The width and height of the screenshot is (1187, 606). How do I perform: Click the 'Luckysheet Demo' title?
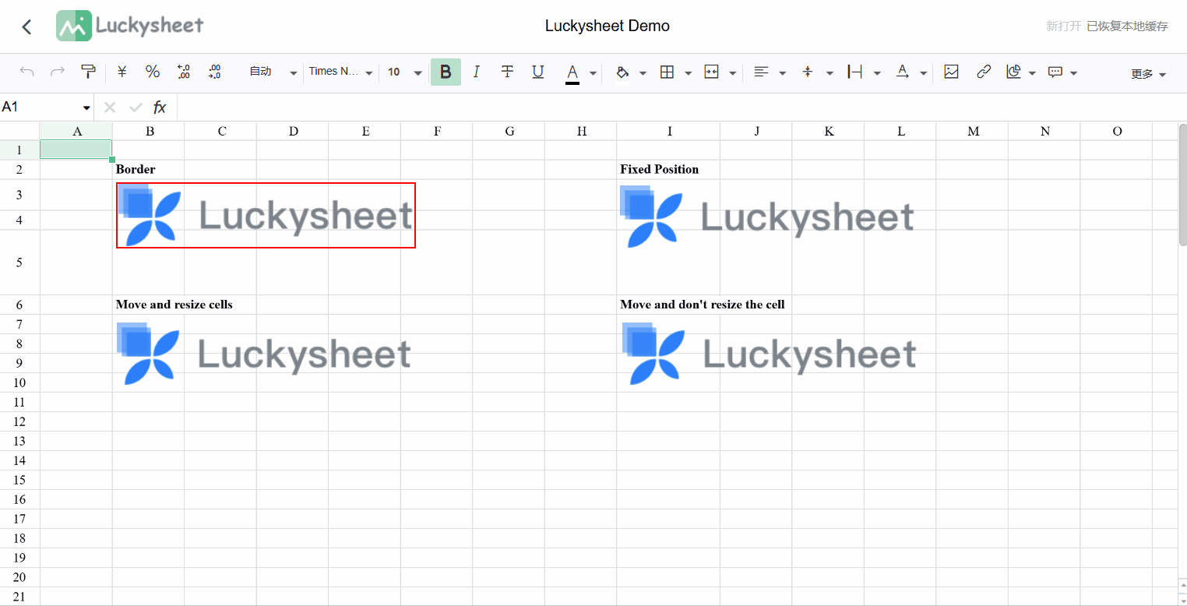(608, 26)
